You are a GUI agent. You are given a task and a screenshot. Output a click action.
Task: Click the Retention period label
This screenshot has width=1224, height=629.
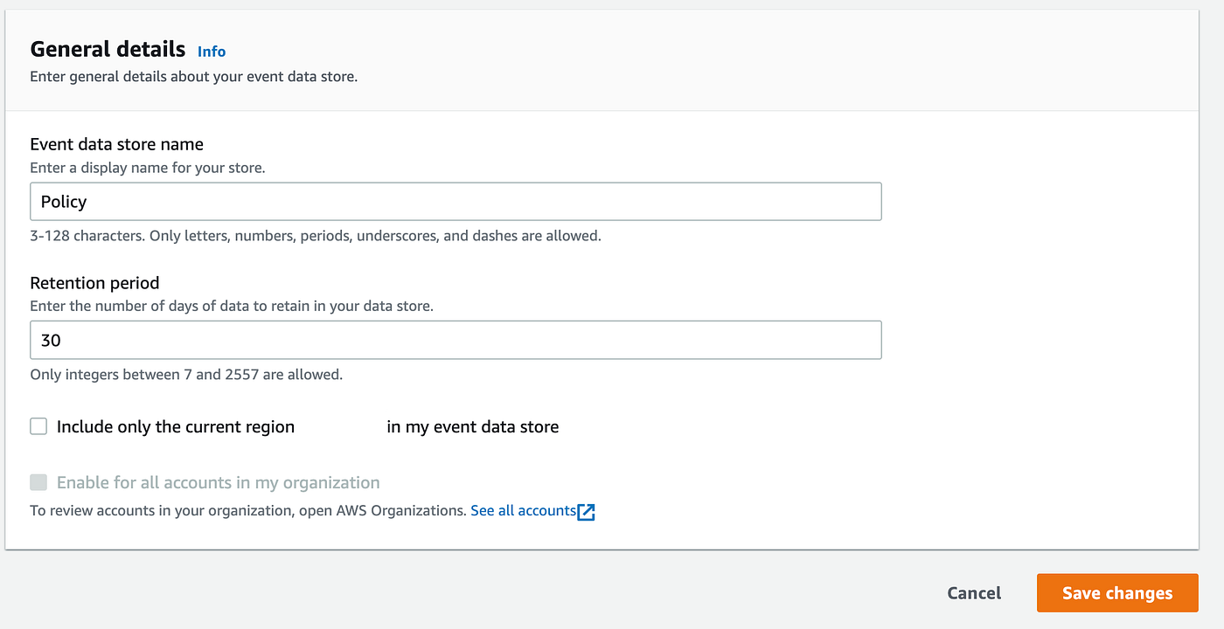pyautogui.click(x=94, y=283)
